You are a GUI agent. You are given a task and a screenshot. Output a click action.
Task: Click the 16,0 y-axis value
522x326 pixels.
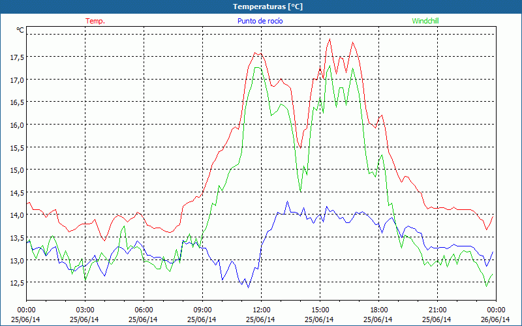[18, 125]
